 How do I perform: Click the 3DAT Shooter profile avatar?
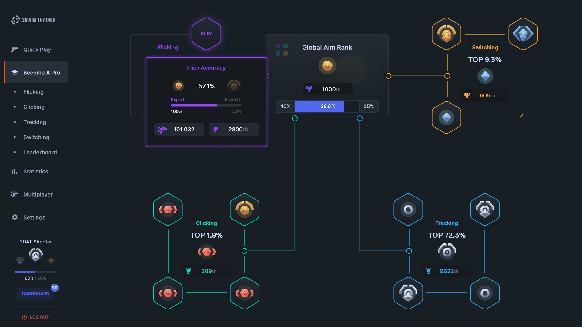35,255
